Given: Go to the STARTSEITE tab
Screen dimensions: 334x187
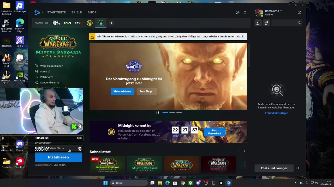Looking at the screenshot, I should 56,12.
